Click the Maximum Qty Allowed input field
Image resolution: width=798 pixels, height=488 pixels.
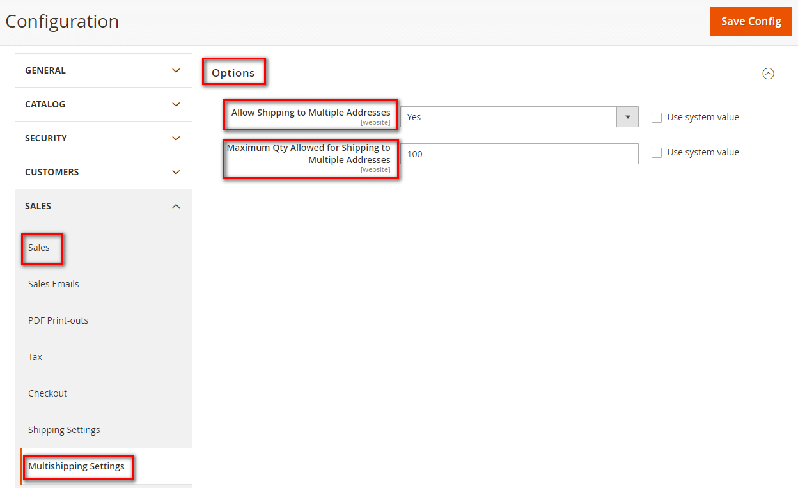pos(519,154)
